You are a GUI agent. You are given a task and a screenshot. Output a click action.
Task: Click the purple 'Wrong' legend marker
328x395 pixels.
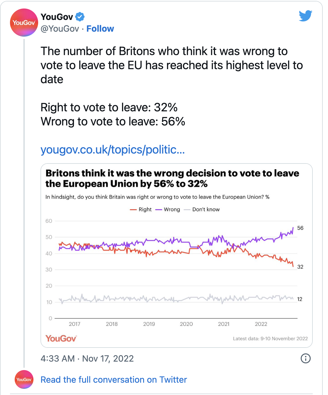pos(159,210)
